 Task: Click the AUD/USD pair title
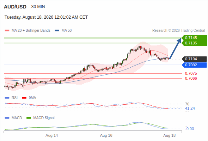(x=15, y=7)
